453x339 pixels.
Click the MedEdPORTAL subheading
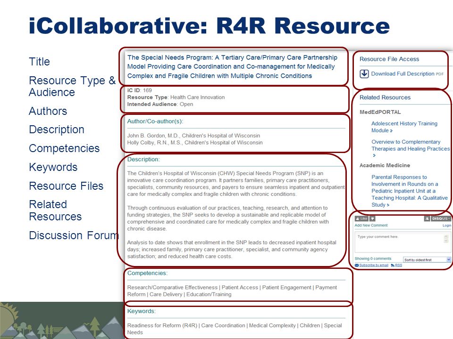click(x=380, y=112)
